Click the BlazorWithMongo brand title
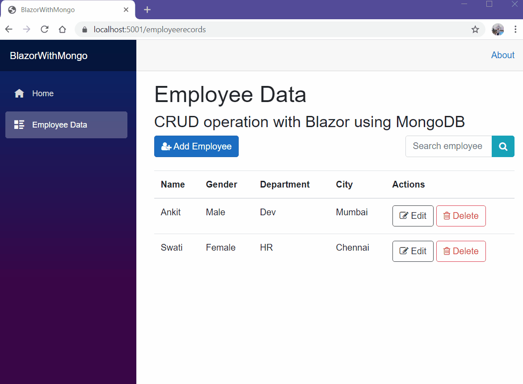523x384 pixels. 49,56
